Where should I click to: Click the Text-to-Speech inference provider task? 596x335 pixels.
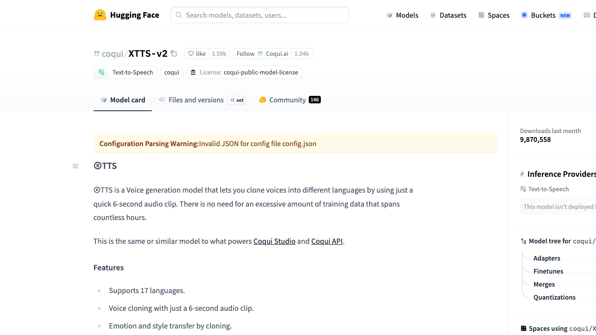[x=544, y=189]
